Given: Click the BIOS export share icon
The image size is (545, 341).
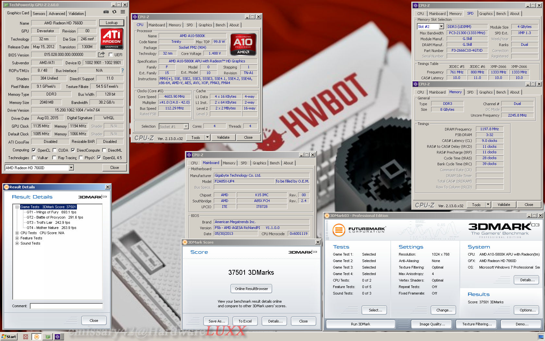Looking at the screenshot, I should (102, 55).
